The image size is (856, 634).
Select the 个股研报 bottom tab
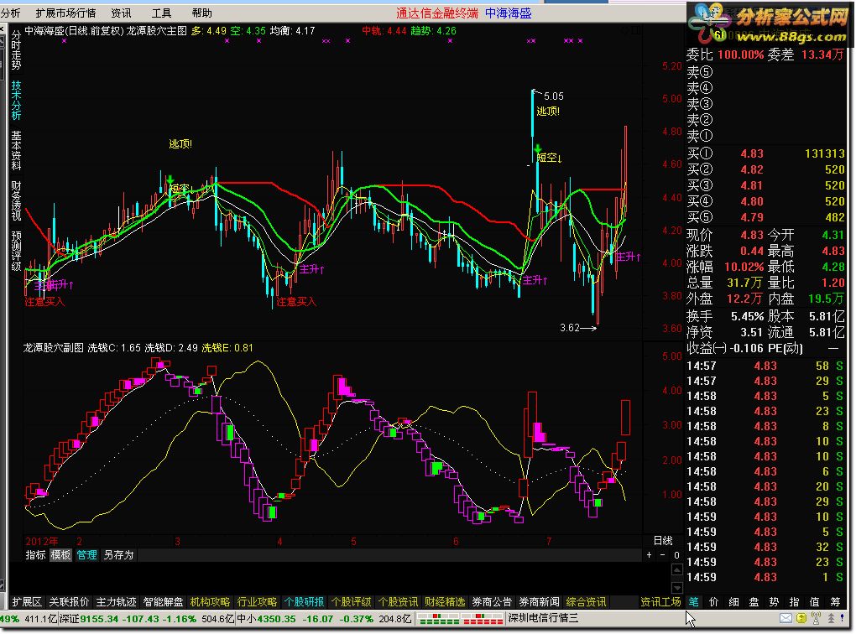[x=304, y=602]
